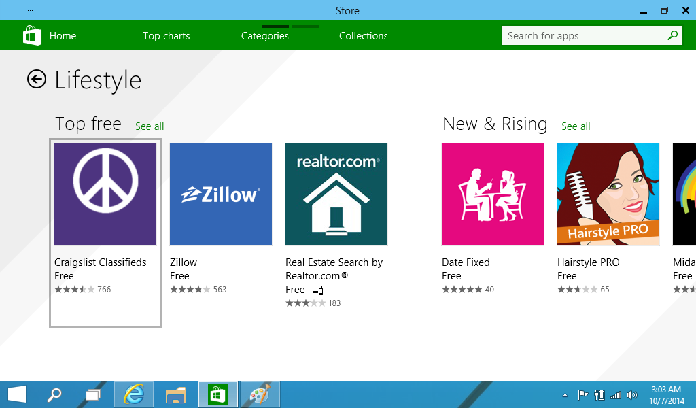This screenshot has width=696, height=408.
Task: Click the Store icon on the taskbar
Action: [218, 394]
